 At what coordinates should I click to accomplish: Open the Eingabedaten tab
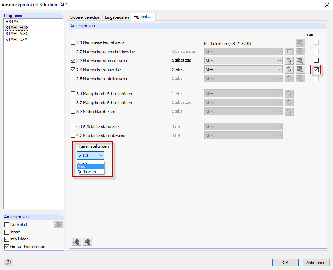[117, 17]
